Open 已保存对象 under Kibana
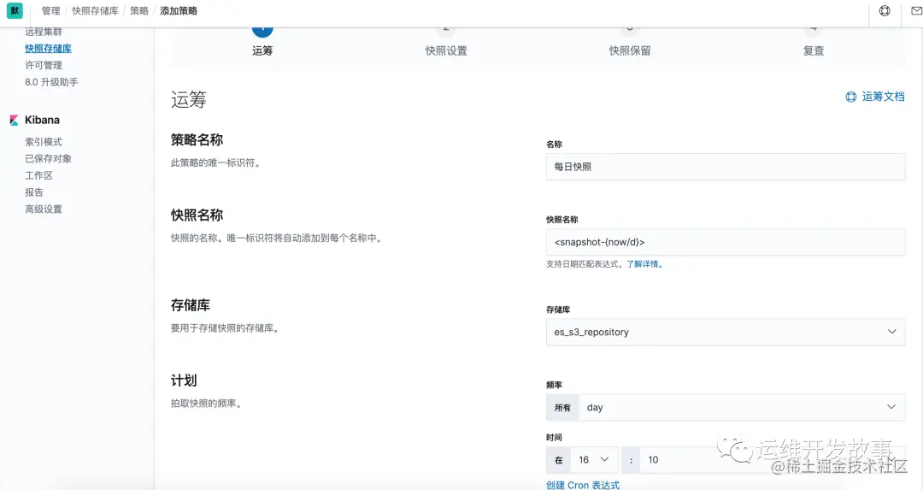This screenshot has width=923, height=490. click(x=48, y=158)
